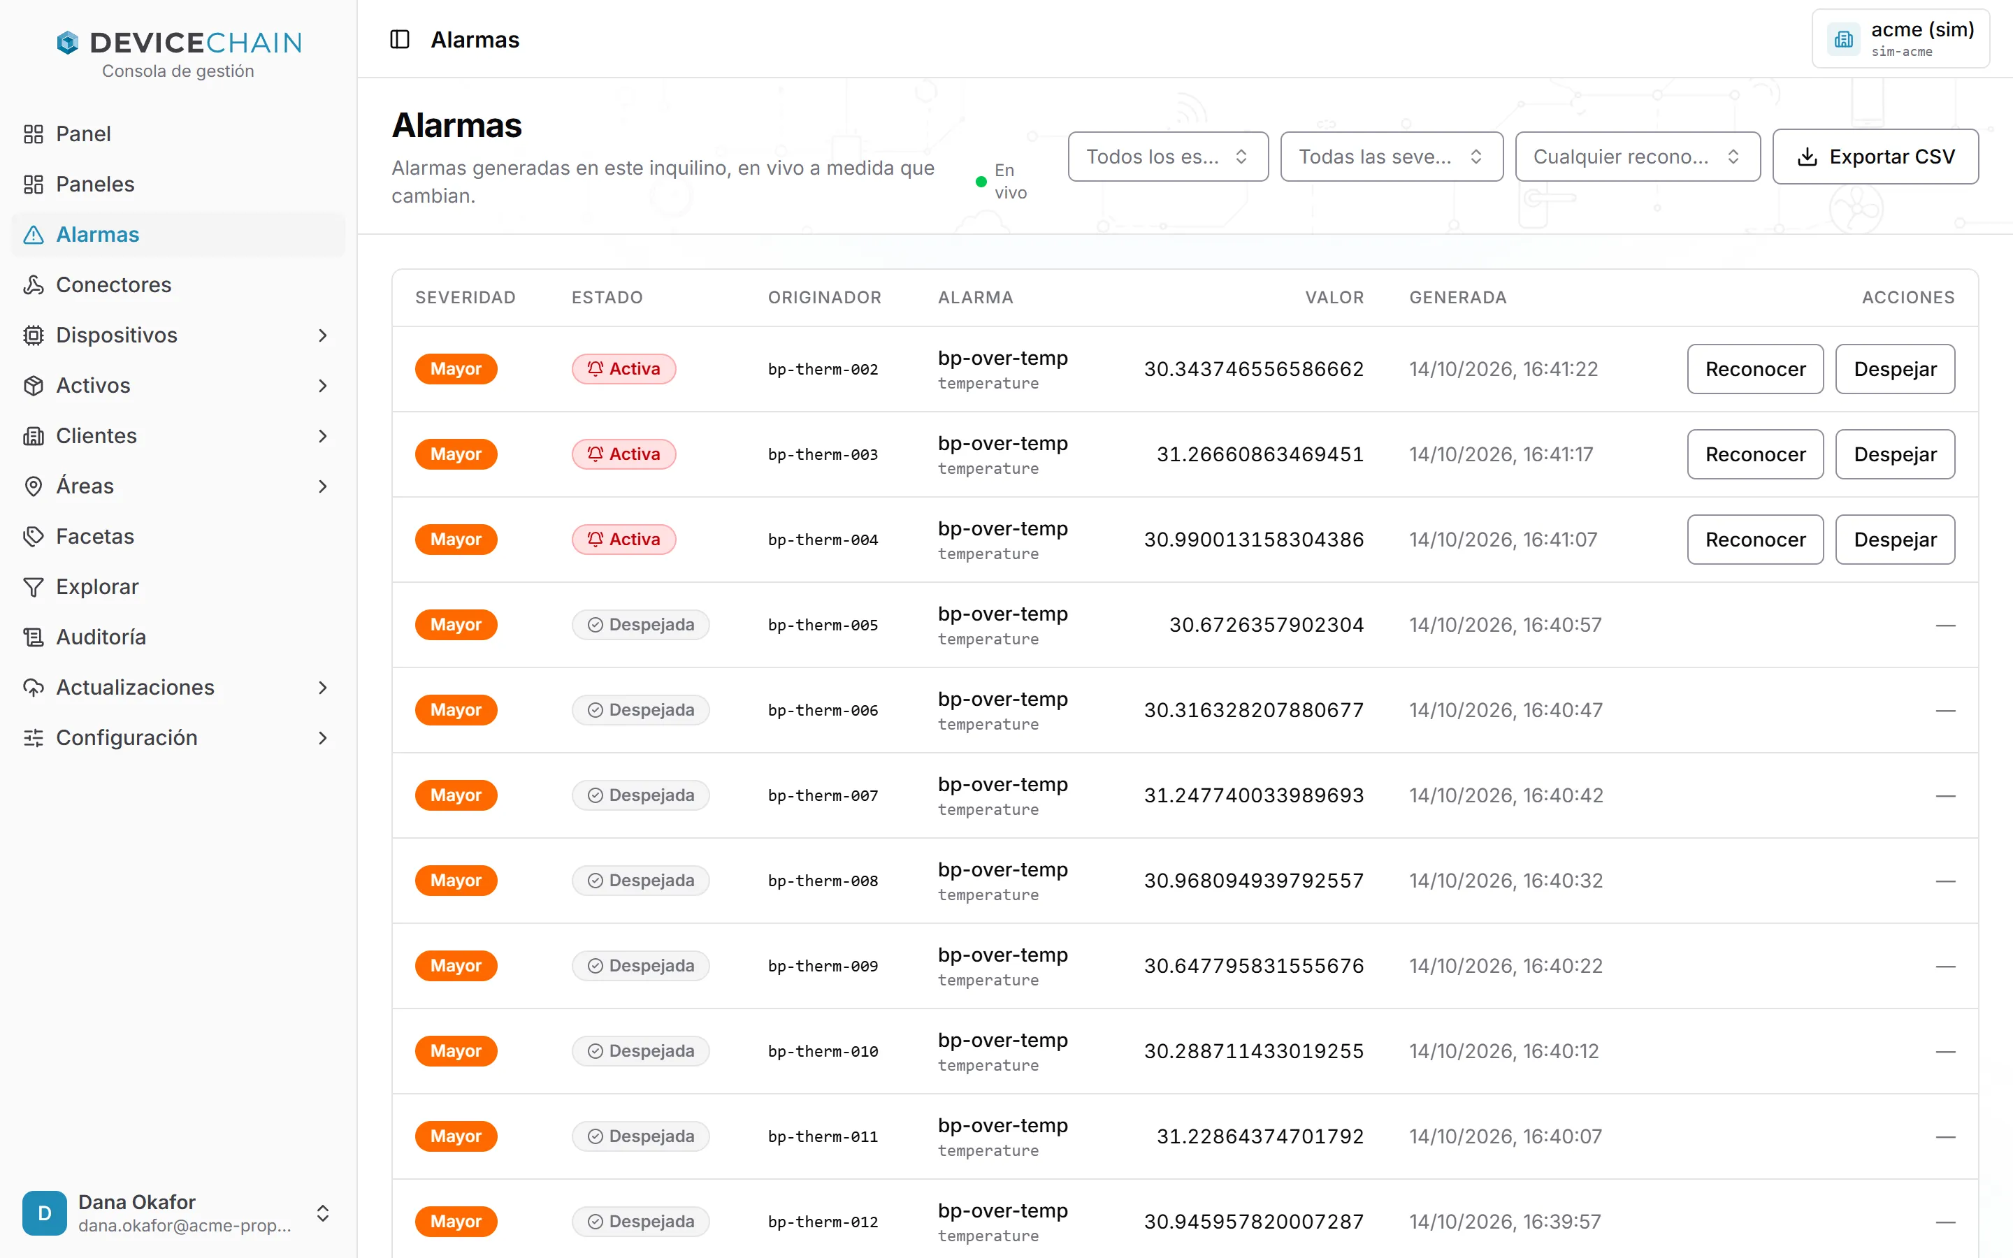2013x1258 pixels.
Task: Expand the Áreas submenu chevron
Action: tap(323, 486)
